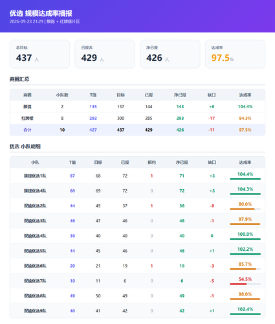Select the timestamp 2026-09-23 21:29 in the header
Screen dimensions: 275x324
[27, 21]
